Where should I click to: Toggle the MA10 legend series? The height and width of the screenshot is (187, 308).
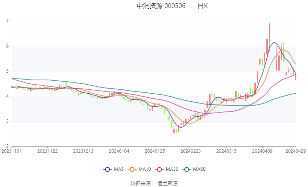(139, 169)
